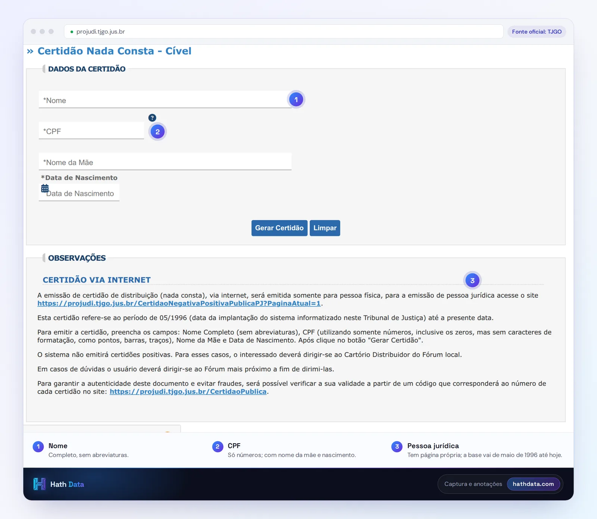Open the projudi CertidaoPublica link
This screenshot has height=519, width=597.
[x=188, y=391]
